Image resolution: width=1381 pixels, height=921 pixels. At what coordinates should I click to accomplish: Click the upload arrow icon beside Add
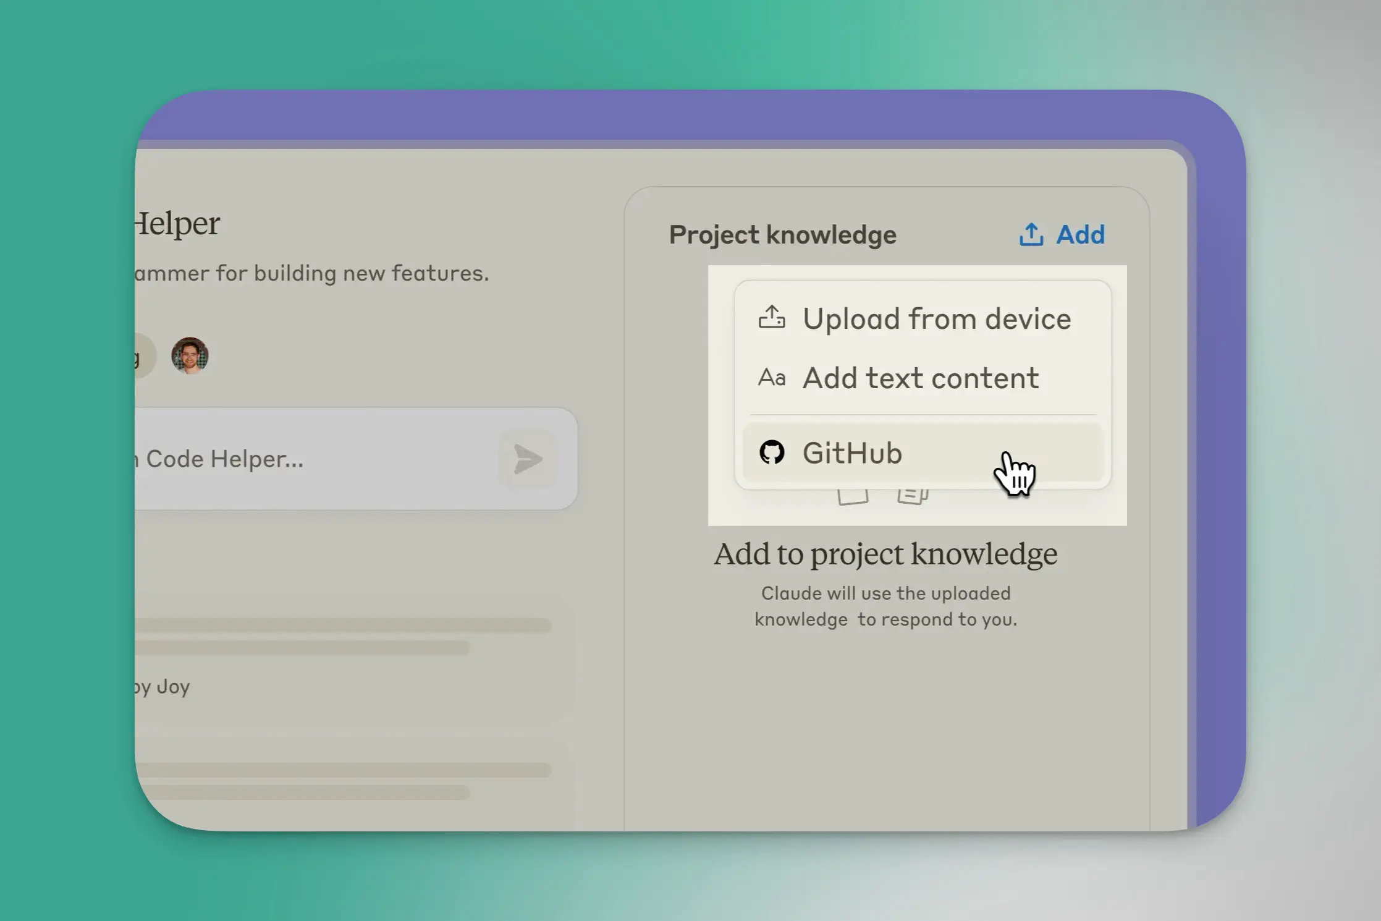coord(1031,235)
